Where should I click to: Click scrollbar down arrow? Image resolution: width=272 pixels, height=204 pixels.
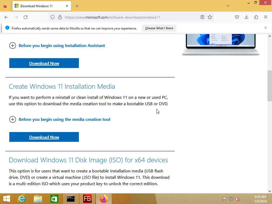coord(270,191)
